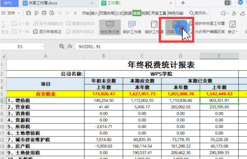
Task: Expand the Name Box dropdown arrow
Action: coord(43,47)
